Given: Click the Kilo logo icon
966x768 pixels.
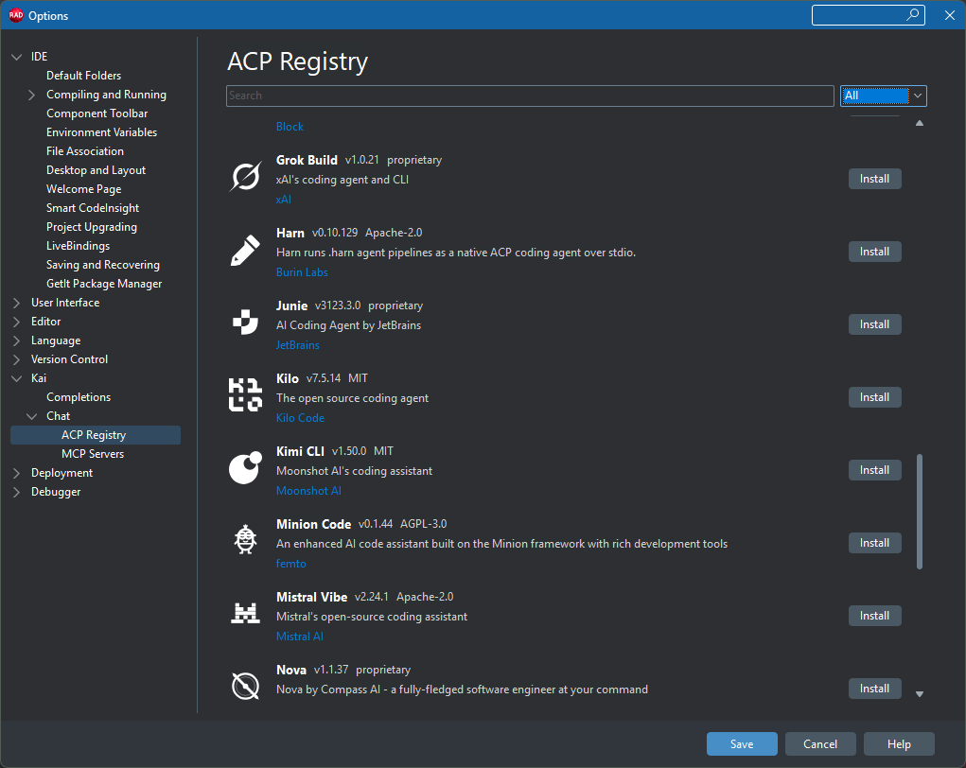Looking at the screenshot, I should tap(245, 395).
